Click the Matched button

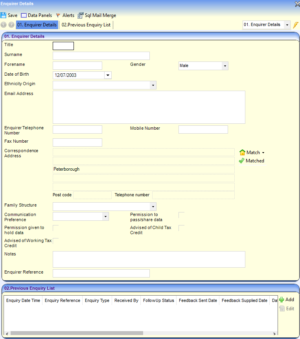click(x=252, y=161)
